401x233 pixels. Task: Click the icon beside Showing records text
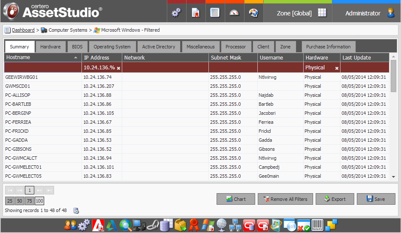76,211
